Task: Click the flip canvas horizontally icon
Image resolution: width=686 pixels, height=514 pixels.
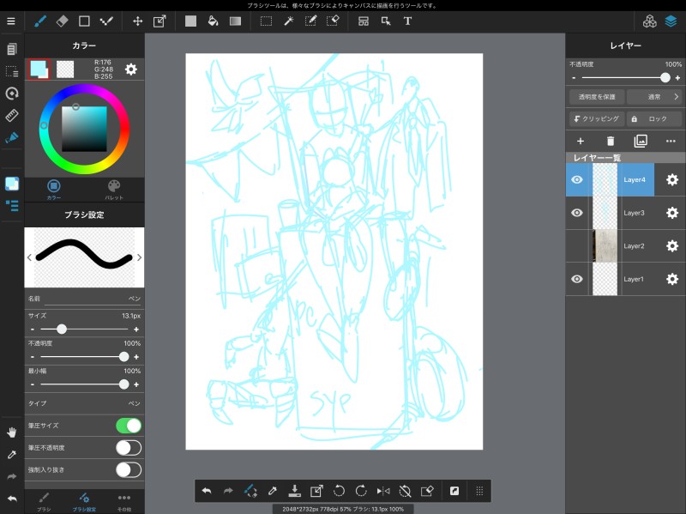Action: click(383, 491)
